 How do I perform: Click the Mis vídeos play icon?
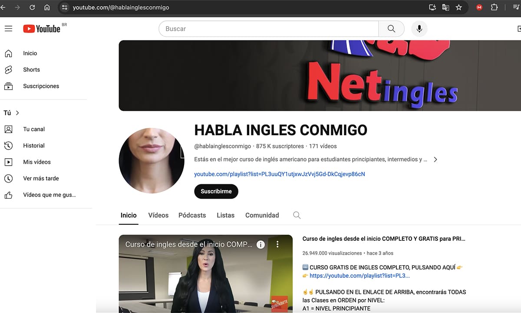click(x=8, y=162)
